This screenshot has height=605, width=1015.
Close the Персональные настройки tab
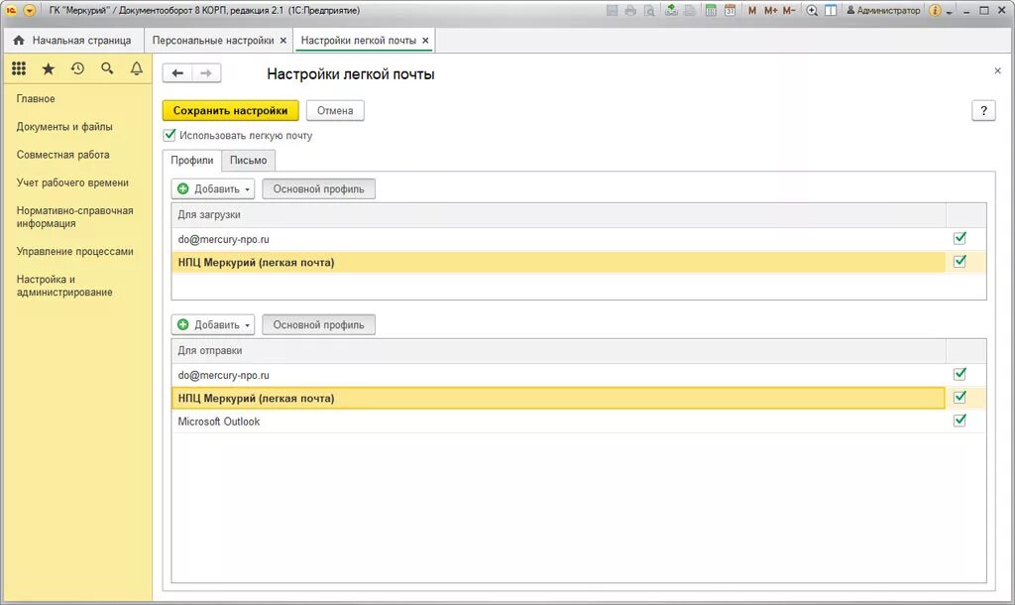point(282,40)
